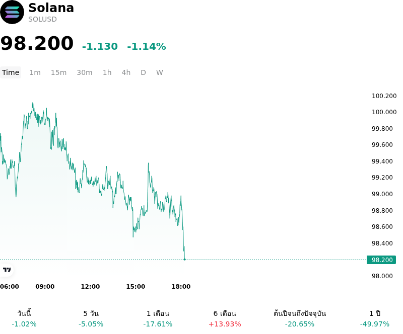Image resolution: width=403 pixels, height=334 pixels.
Task: Switch to daily D interval
Action: 144,72
